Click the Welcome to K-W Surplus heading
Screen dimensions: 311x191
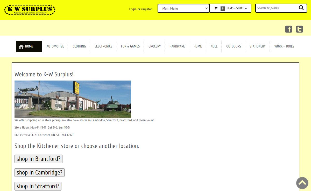(x=44, y=74)
